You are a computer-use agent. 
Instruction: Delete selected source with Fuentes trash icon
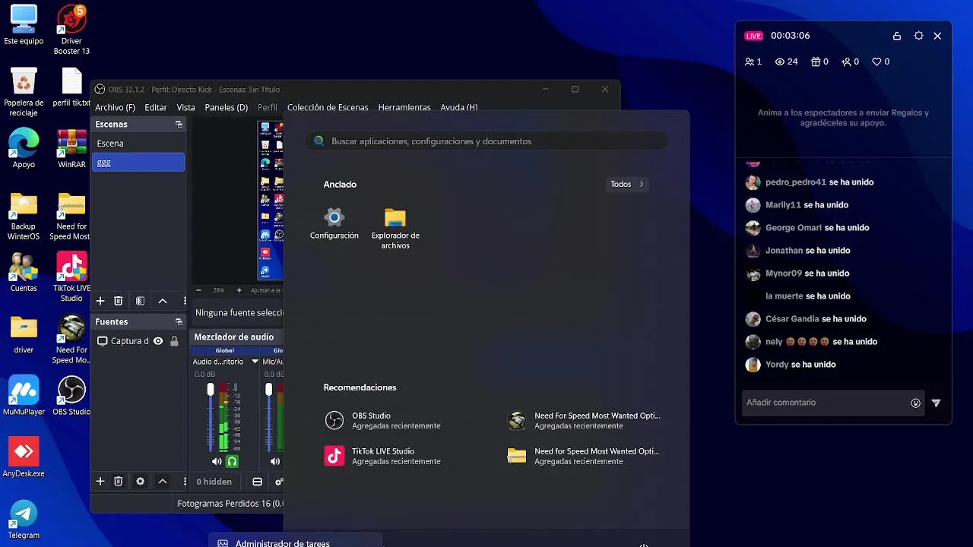[x=119, y=481]
